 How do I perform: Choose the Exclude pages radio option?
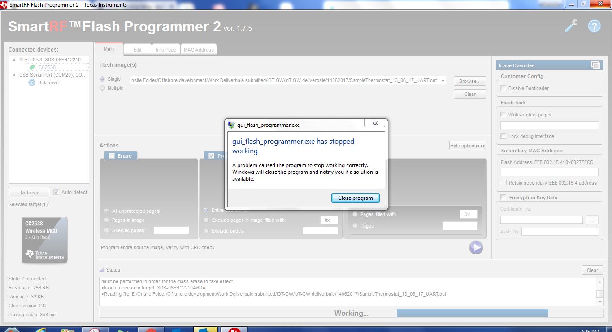click(207, 231)
